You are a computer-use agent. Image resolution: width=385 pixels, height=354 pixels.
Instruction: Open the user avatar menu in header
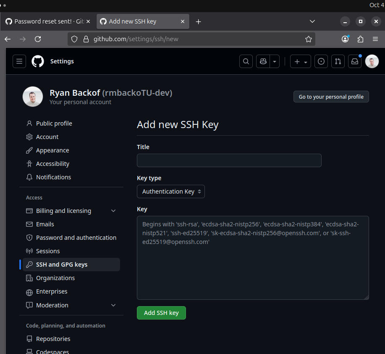(372, 61)
